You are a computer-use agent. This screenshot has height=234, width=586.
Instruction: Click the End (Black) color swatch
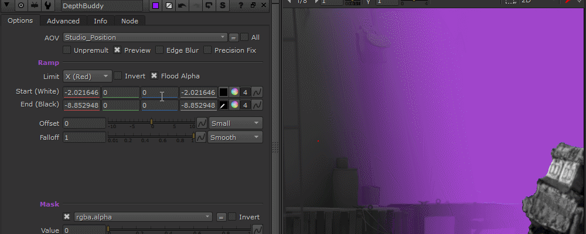click(223, 105)
